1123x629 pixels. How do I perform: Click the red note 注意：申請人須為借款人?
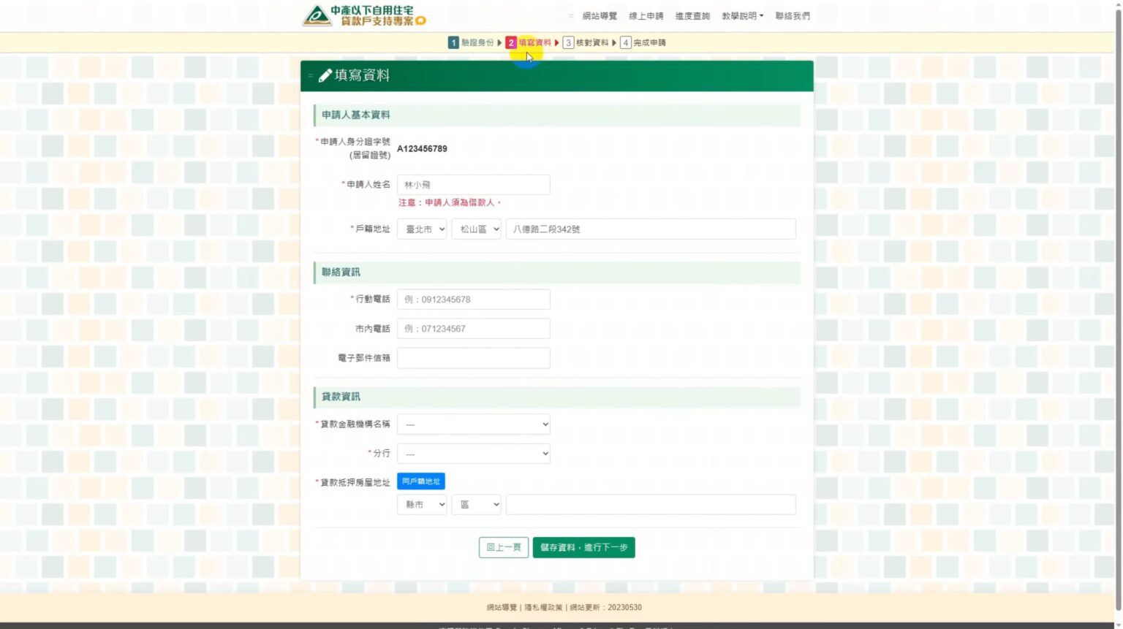coord(449,202)
